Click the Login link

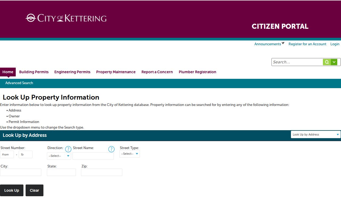pos(335,44)
